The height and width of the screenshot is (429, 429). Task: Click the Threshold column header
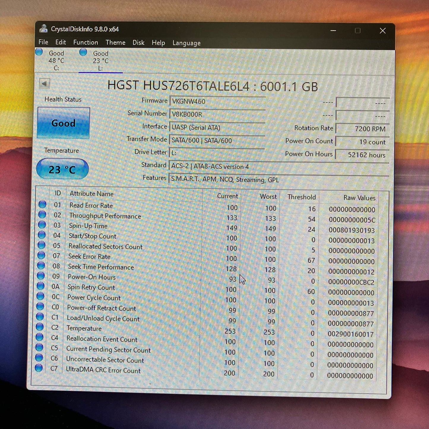[x=301, y=197]
